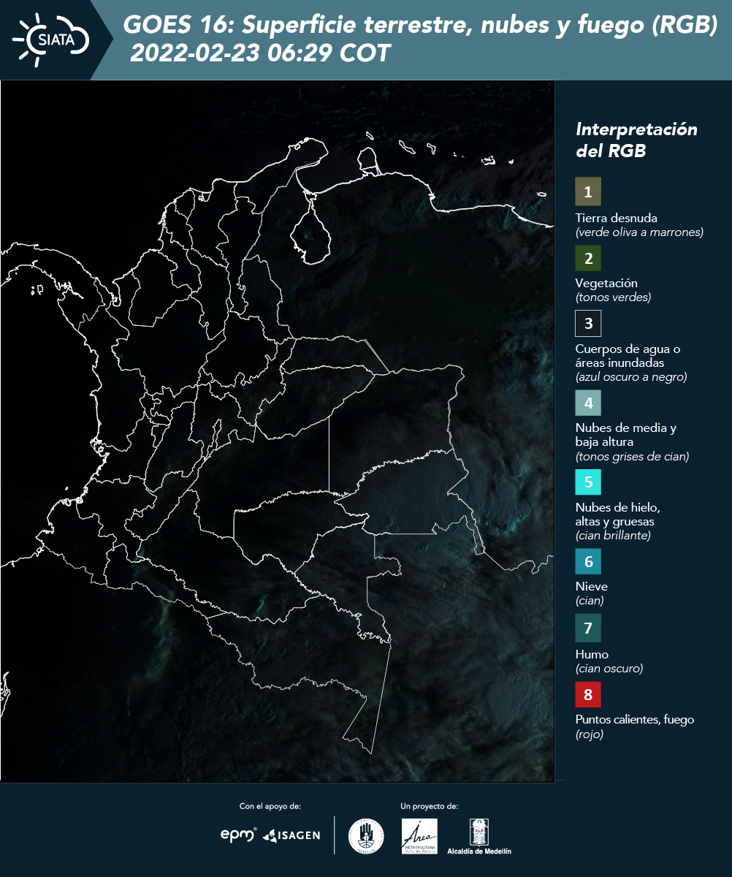The image size is (732, 877).
Task: Click the SIATA sun-cloud logo
Action: tap(51, 39)
